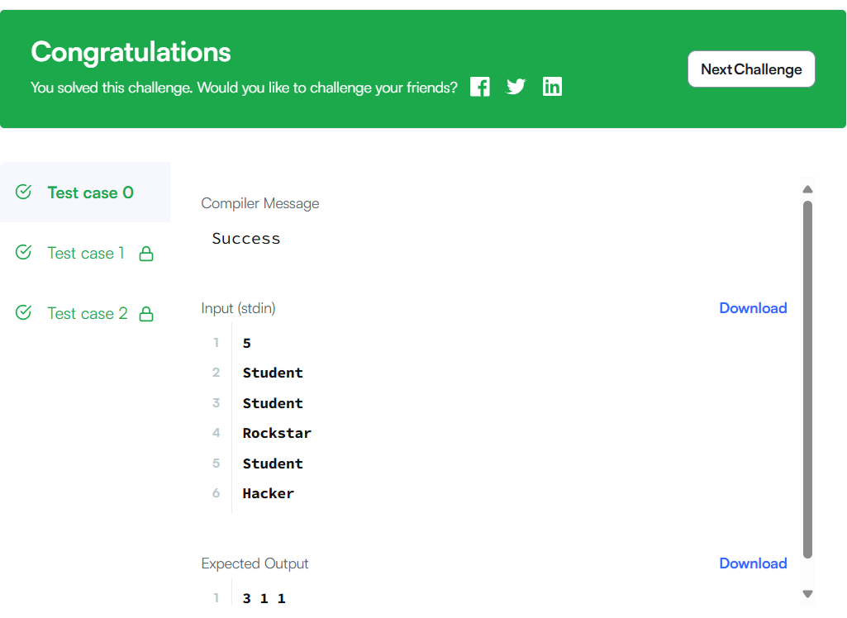
Task: Click the scrollbar up arrow
Action: point(807,189)
